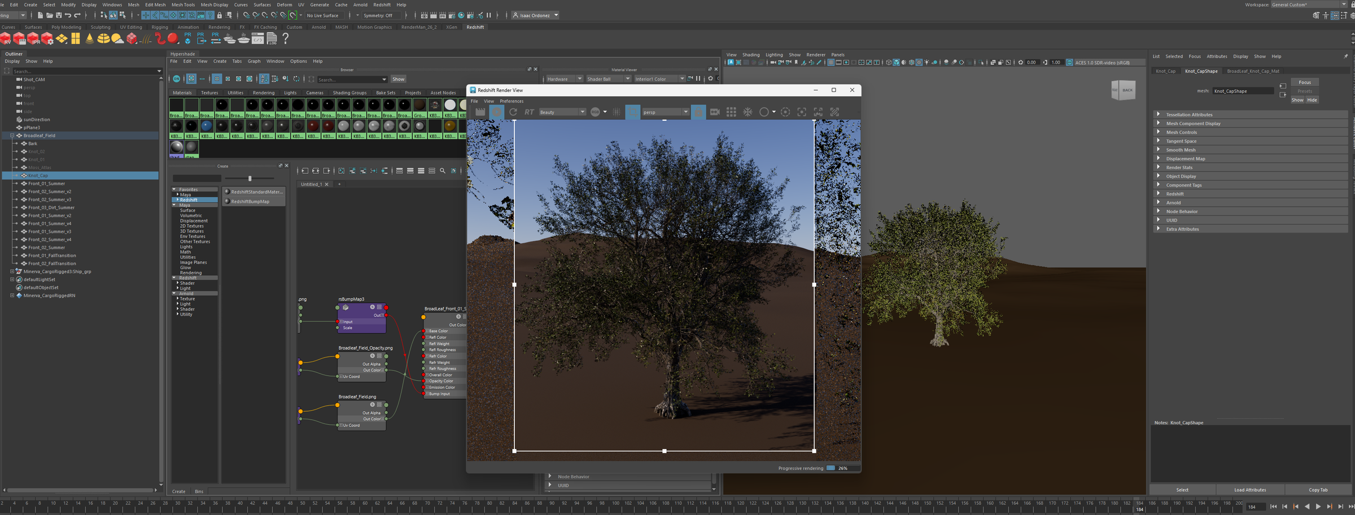1355x515 pixels.
Task: Expand the Tessellation Attributes section
Action: pyautogui.click(x=1189, y=115)
